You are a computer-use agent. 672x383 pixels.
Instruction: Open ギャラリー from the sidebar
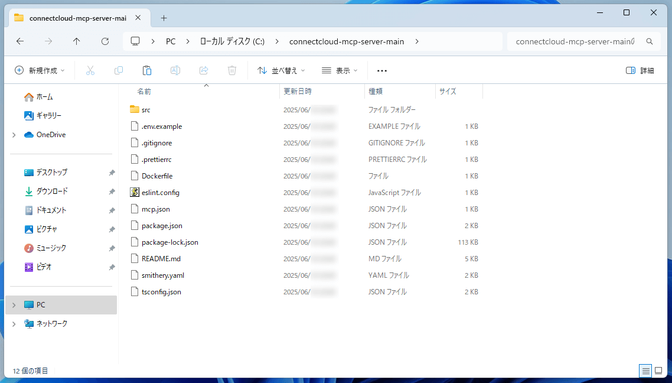pos(41,115)
